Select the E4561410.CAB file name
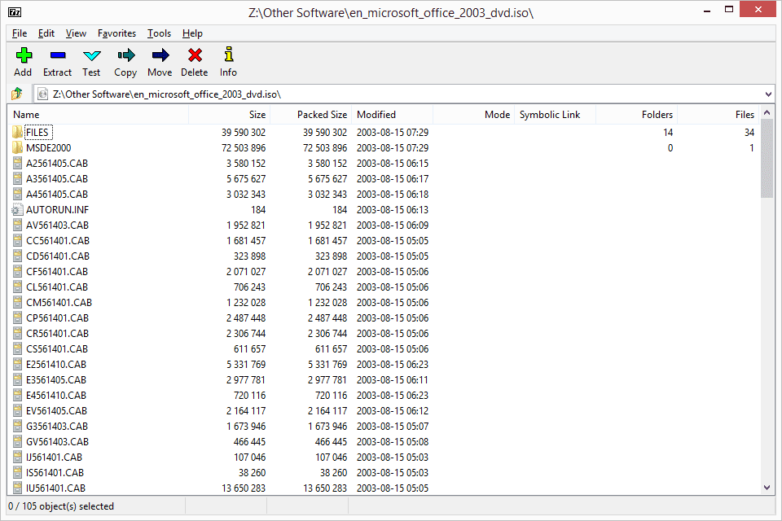782x521 pixels. point(56,396)
